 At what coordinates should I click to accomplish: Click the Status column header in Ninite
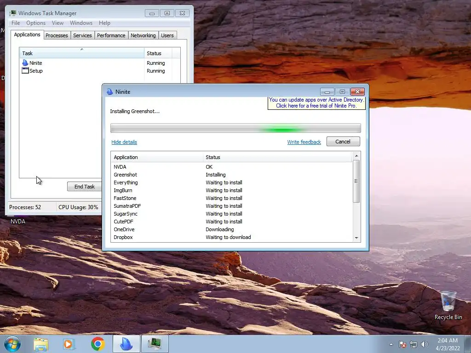[x=277, y=157]
